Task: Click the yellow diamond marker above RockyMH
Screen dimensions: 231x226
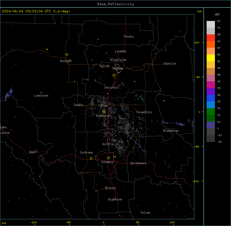Action: click(x=67, y=55)
